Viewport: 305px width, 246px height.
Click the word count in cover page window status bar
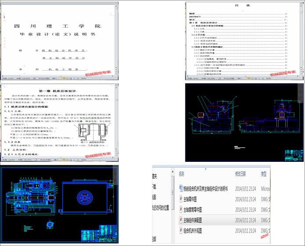click(x=23, y=78)
